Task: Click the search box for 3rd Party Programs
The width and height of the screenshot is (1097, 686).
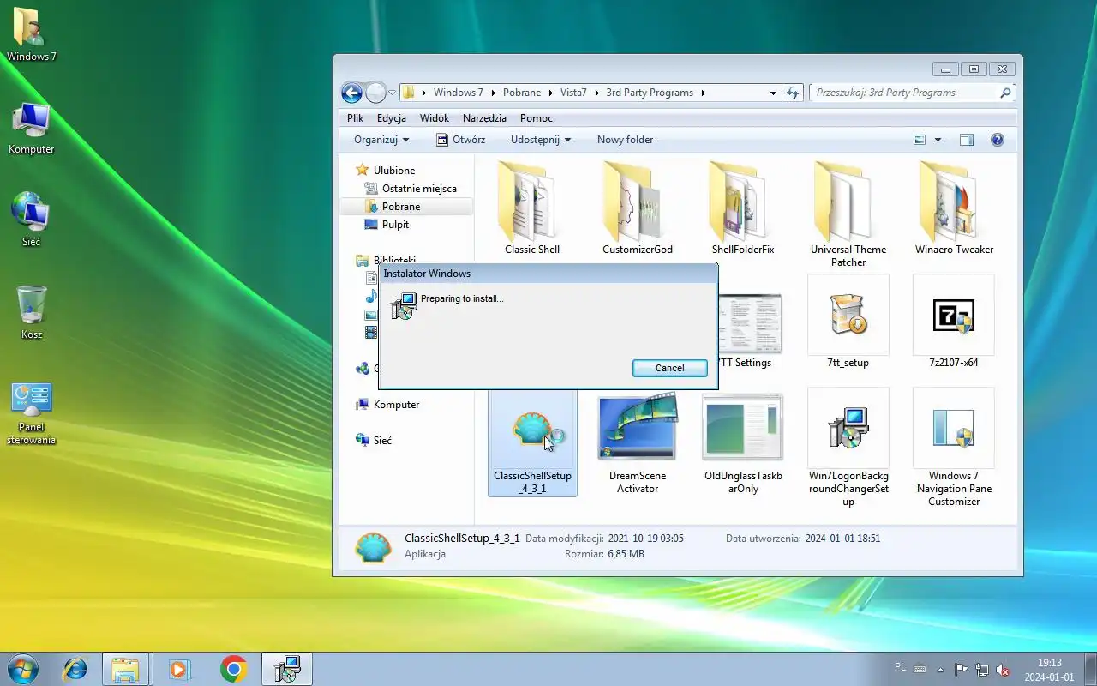Action: pos(914,93)
